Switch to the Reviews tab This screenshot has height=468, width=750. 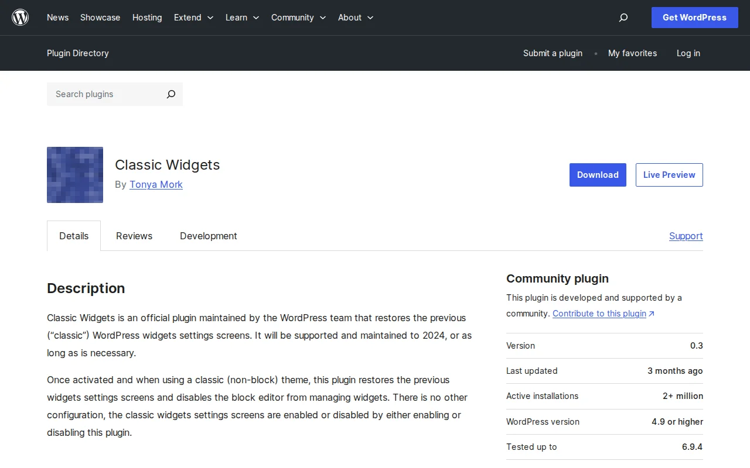coord(134,236)
